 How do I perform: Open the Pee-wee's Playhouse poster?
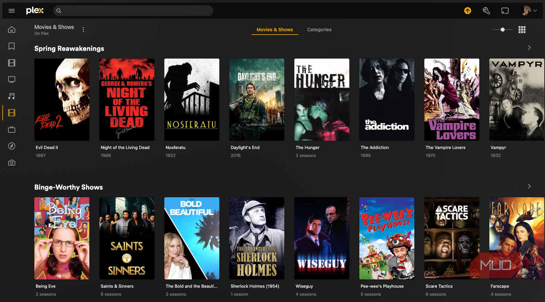(x=387, y=238)
